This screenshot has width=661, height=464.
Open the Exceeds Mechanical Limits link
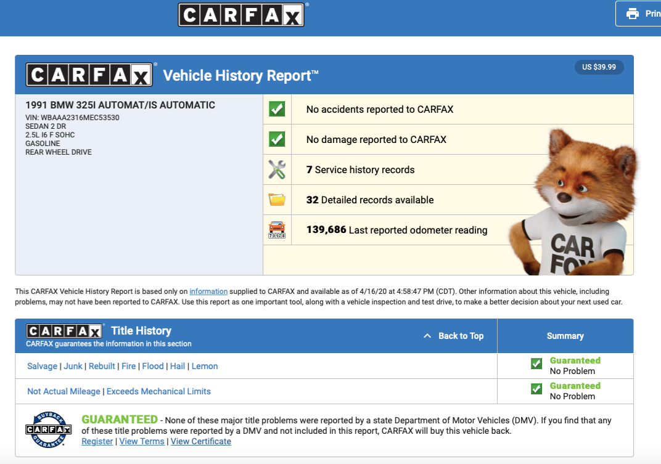(x=158, y=391)
